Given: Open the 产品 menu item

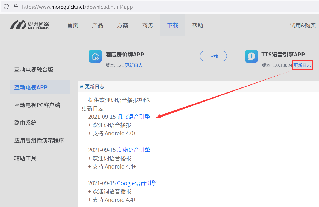Looking at the screenshot, I should tap(98, 25).
